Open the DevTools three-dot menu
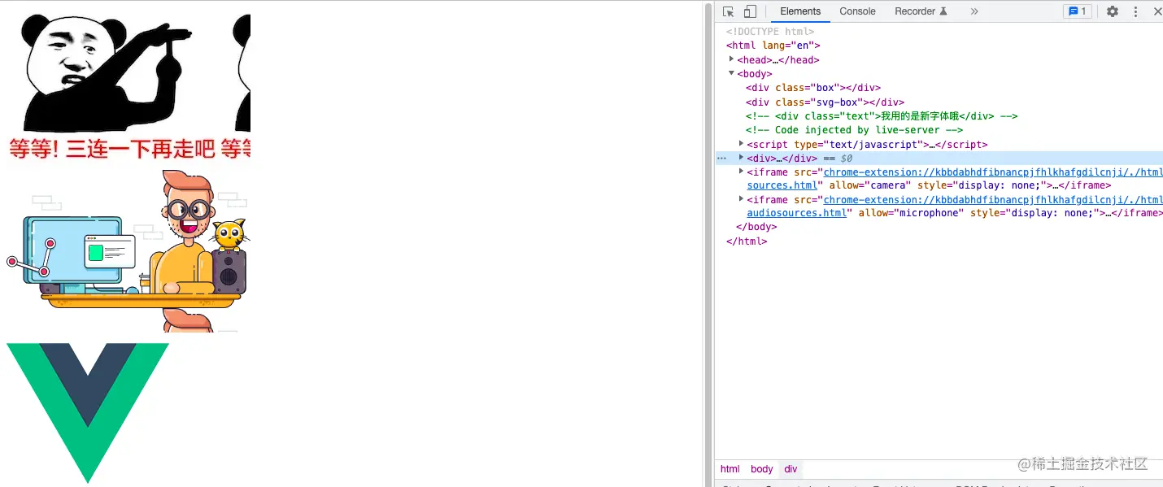Viewport: 1163px width, 487px height. point(1136,11)
